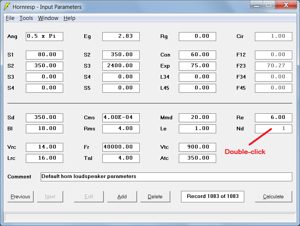This screenshot has height=226, width=300.
Task: Select the Mmd field with 20.00
Action: pyautogui.click(x=197, y=117)
